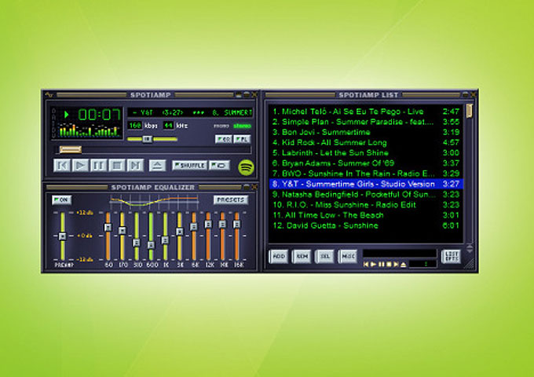
Task: Click the 60 Hz equalizer slider knob
Action: (x=108, y=227)
